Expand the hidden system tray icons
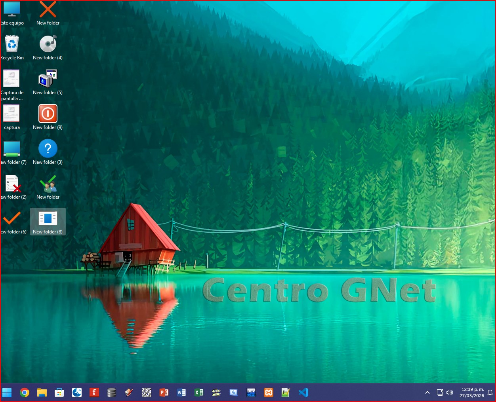This screenshot has height=402, width=496. (427, 393)
